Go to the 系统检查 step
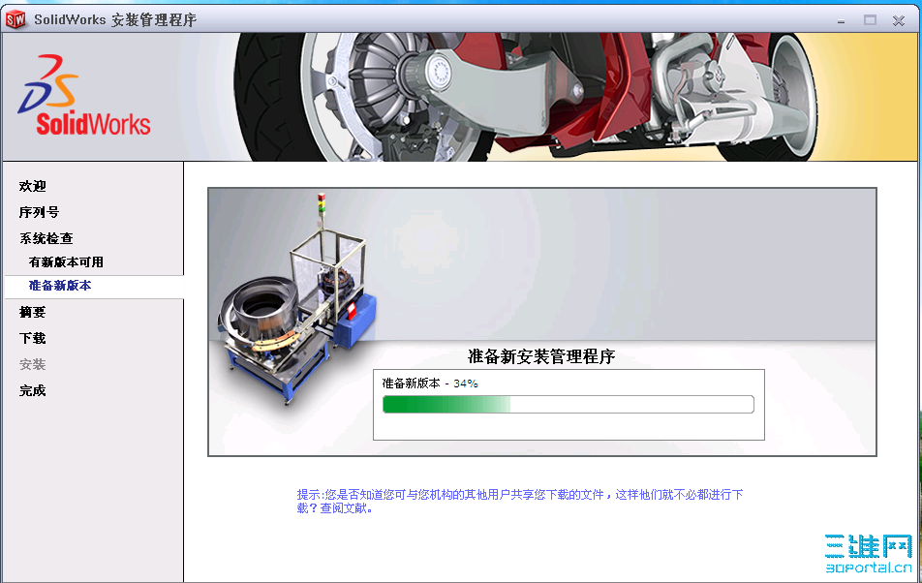This screenshot has width=922, height=583. pos(46,238)
